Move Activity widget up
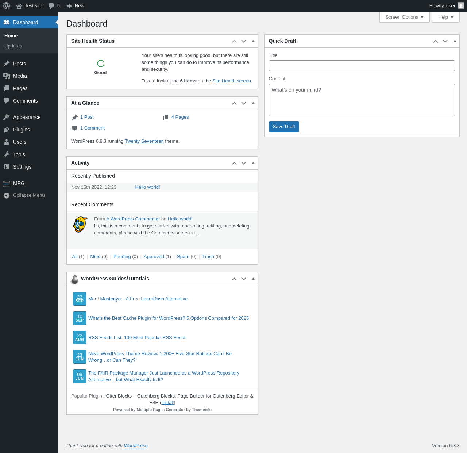The width and height of the screenshot is (467, 453). 234,163
